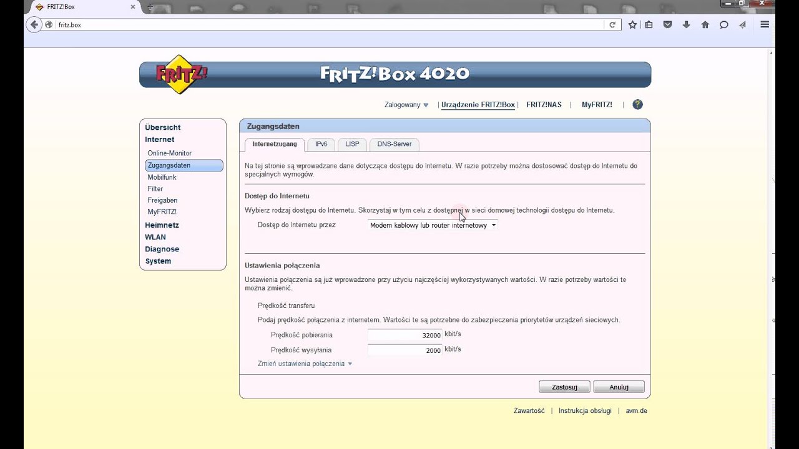This screenshot has width=799, height=449.
Task: Open Online-Monitor in sidebar
Action: click(x=169, y=153)
